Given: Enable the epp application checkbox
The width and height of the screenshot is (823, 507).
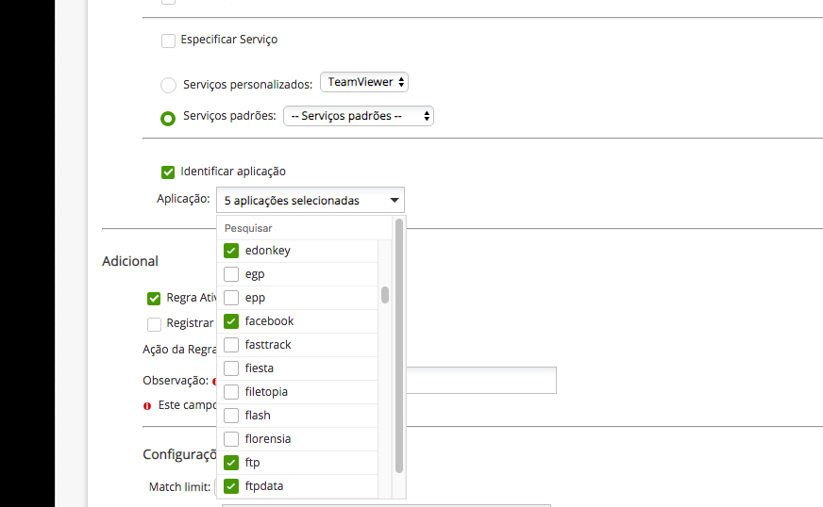Looking at the screenshot, I should 231,298.
